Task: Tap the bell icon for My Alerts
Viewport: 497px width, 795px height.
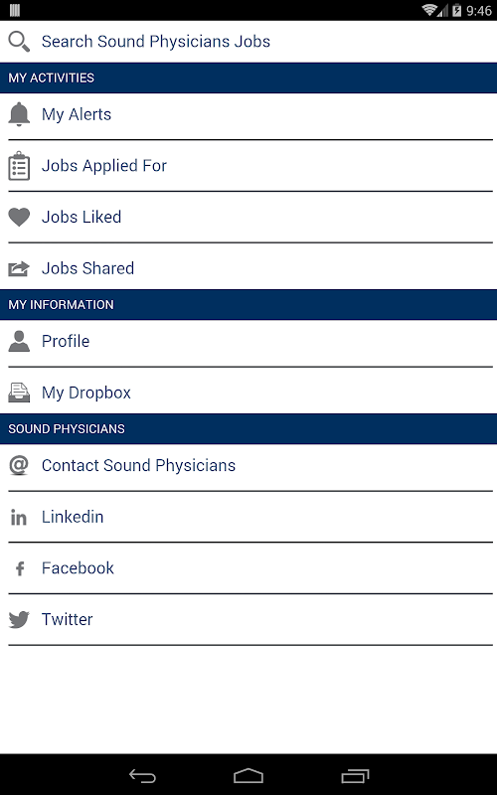Action: tap(19, 114)
